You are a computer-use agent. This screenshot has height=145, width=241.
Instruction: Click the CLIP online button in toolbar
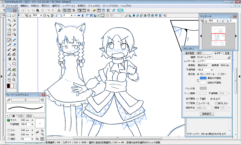[x=120, y=10]
